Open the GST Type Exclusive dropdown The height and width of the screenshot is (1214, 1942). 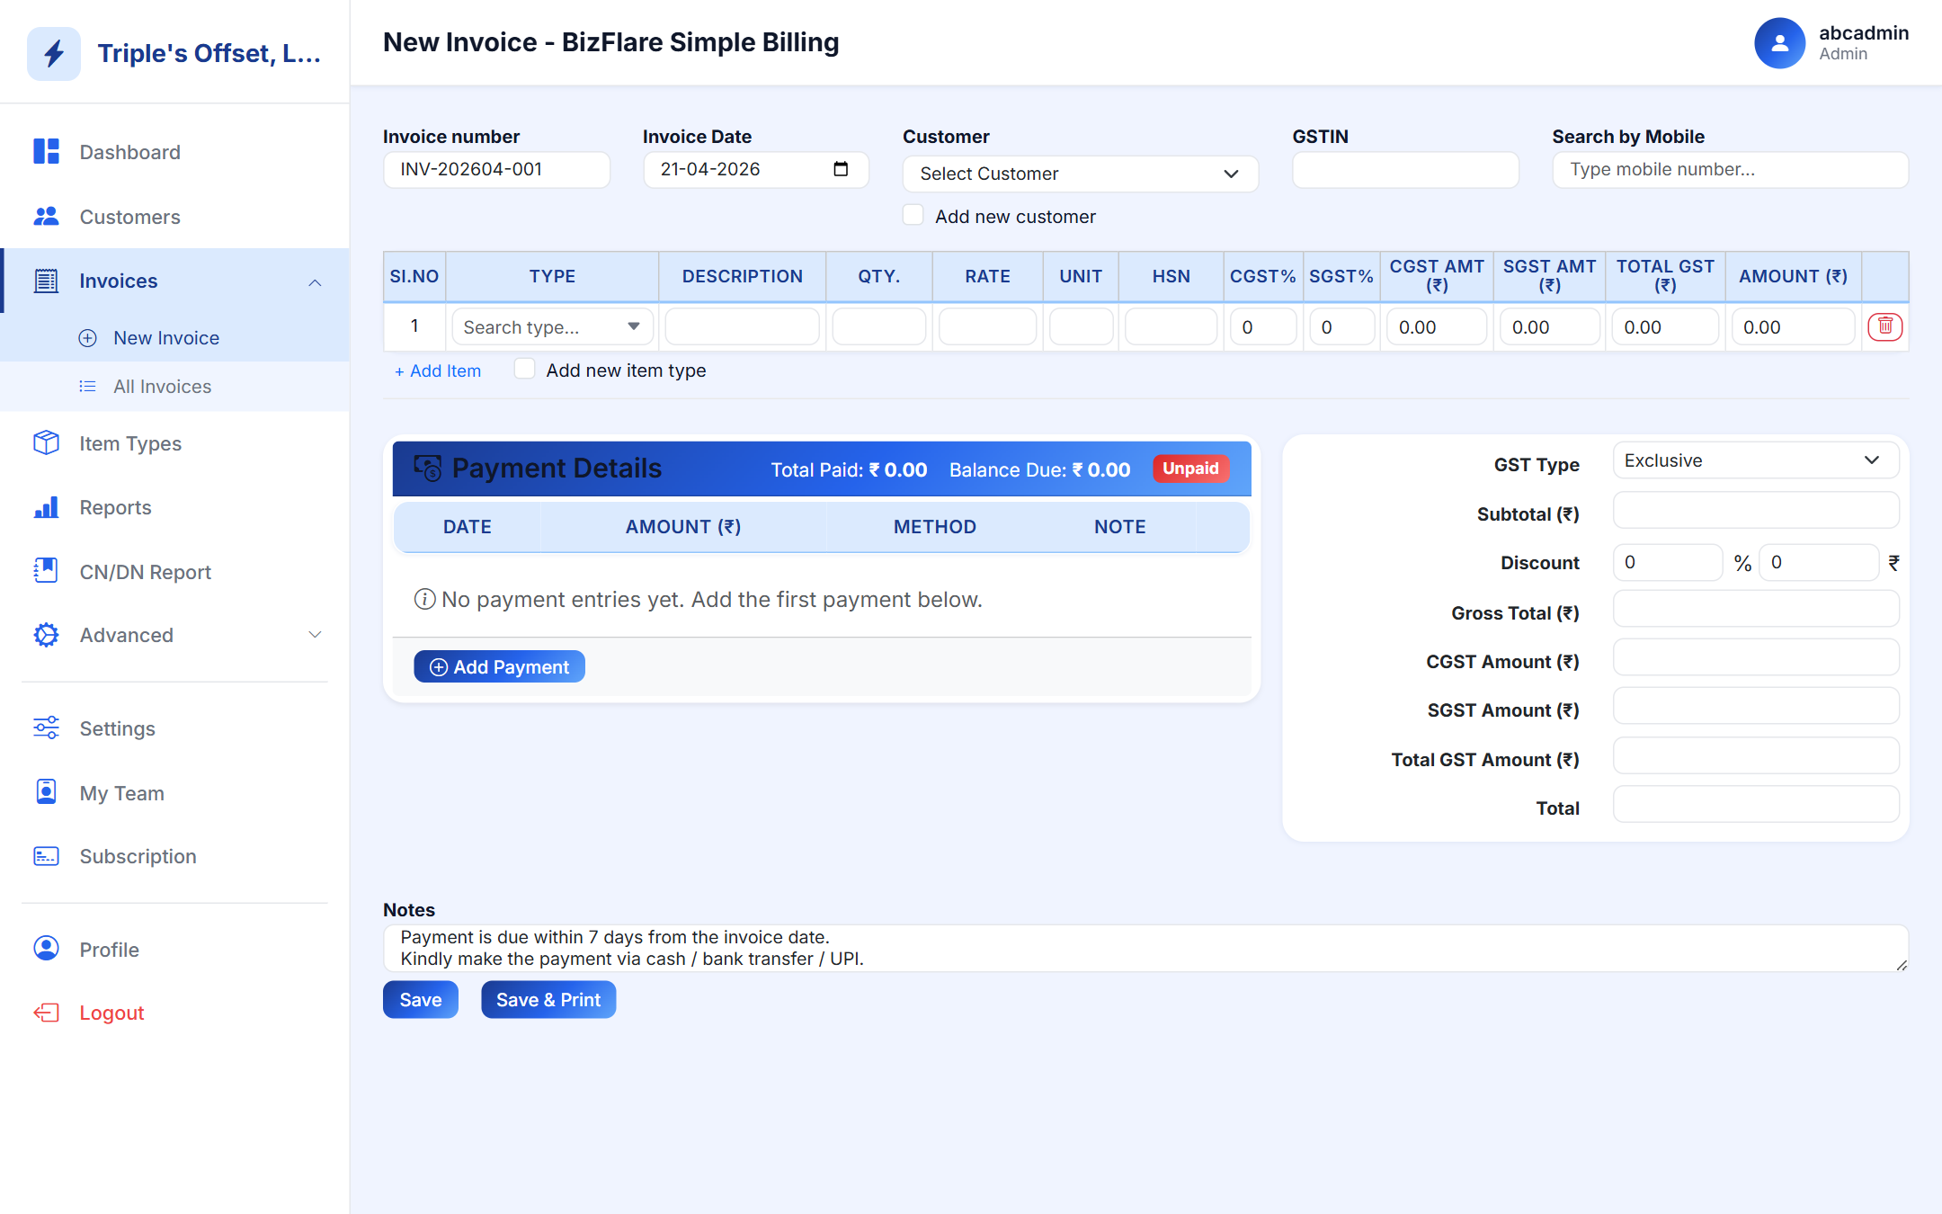1755,460
